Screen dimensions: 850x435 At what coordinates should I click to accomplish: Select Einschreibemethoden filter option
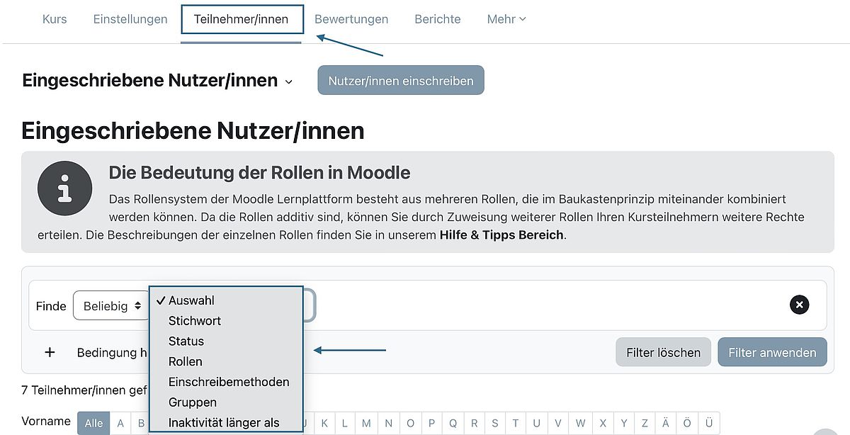(229, 382)
